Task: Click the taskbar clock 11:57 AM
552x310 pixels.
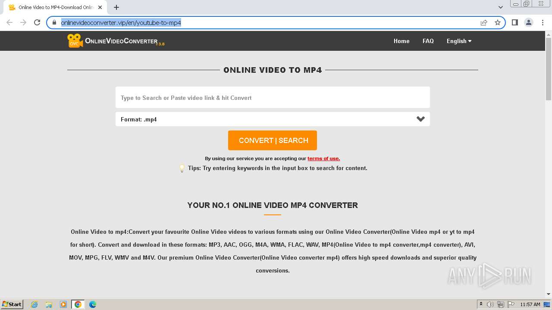Action: (x=530, y=304)
